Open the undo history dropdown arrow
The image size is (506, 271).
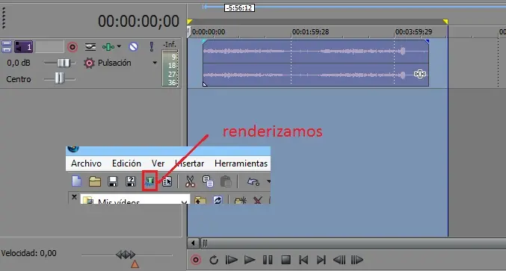(268, 181)
